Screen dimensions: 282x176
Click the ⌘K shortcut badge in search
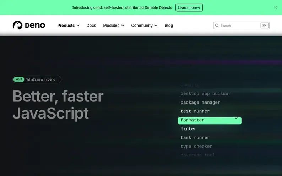(265, 26)
